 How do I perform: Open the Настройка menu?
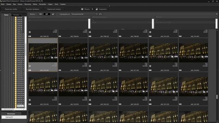tap(42, 4)
